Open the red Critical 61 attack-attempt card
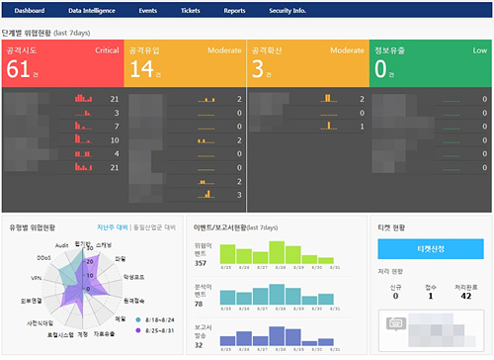 (x=62, y=63)
